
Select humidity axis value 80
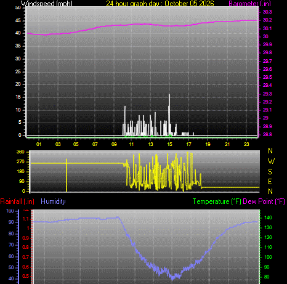[x=11, y=233]
